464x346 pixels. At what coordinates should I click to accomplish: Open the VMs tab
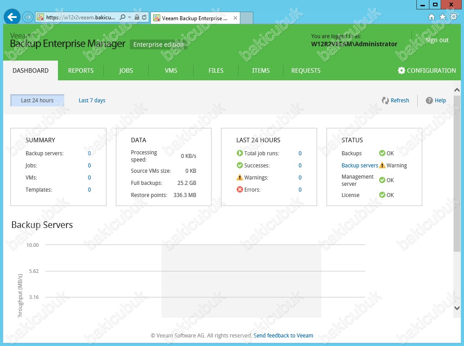171,70
